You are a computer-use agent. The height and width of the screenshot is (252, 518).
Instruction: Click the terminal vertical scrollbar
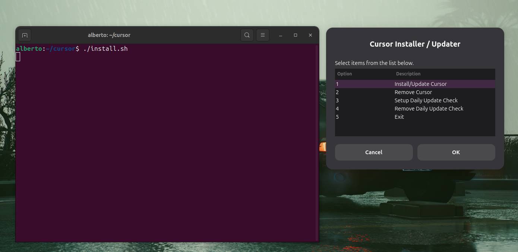click(317, 143)
